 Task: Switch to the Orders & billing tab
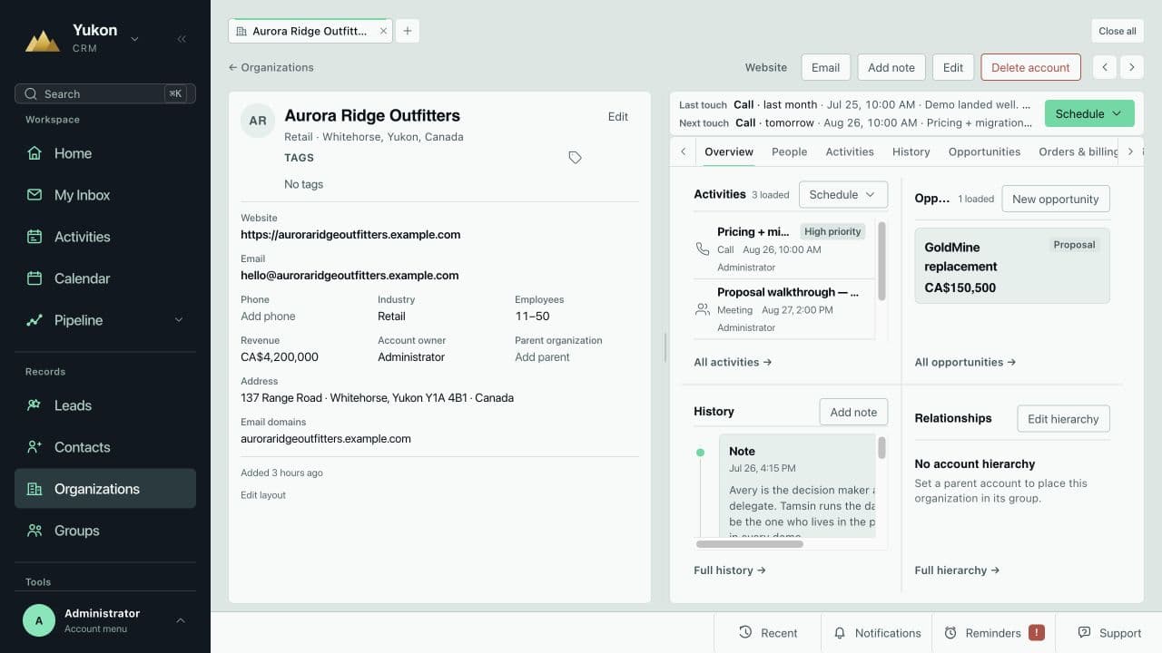[x=1078, y=151]
